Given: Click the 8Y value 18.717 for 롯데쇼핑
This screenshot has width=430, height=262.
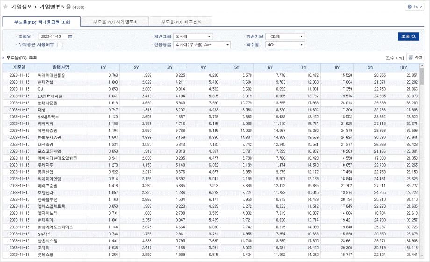Looking at the screenshot, I should click(346, 255).
